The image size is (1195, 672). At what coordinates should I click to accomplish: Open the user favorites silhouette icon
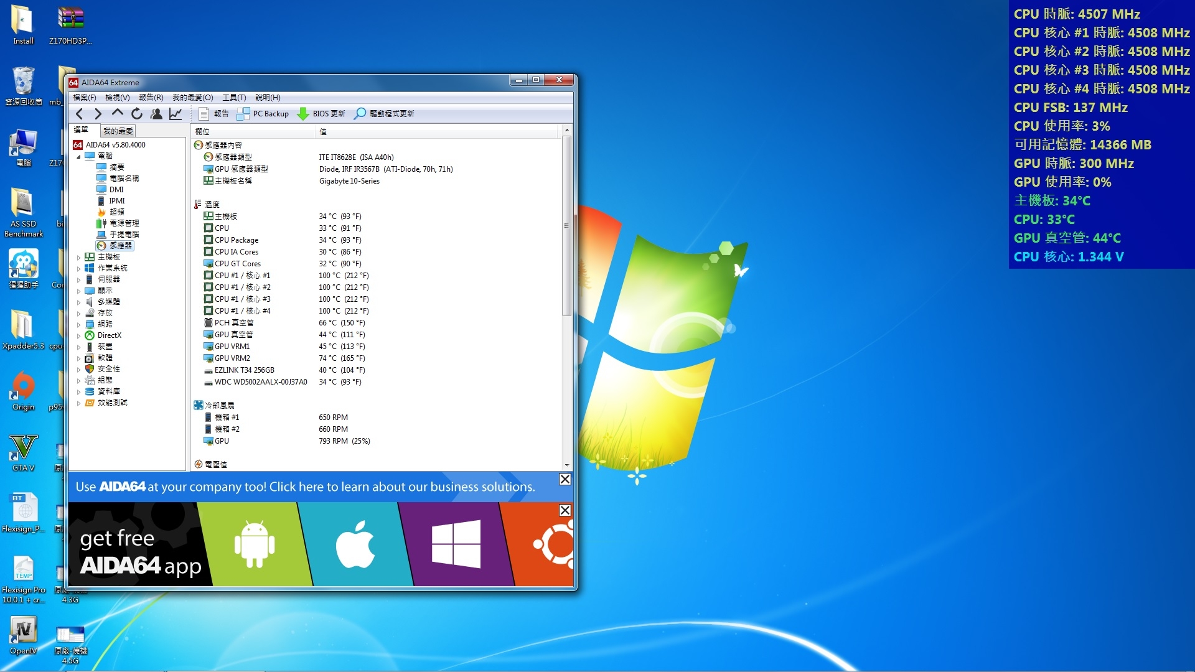[156, 114]
